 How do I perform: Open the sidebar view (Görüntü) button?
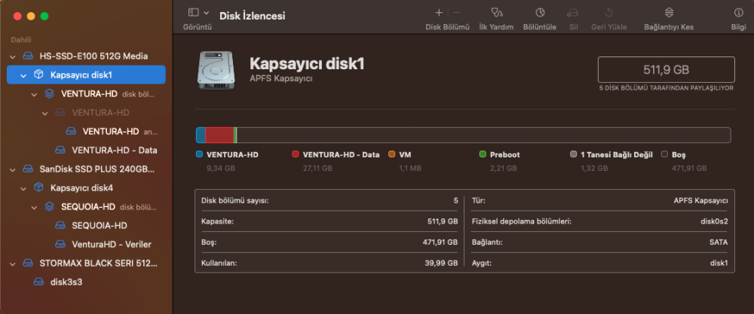tap(193, 13)
